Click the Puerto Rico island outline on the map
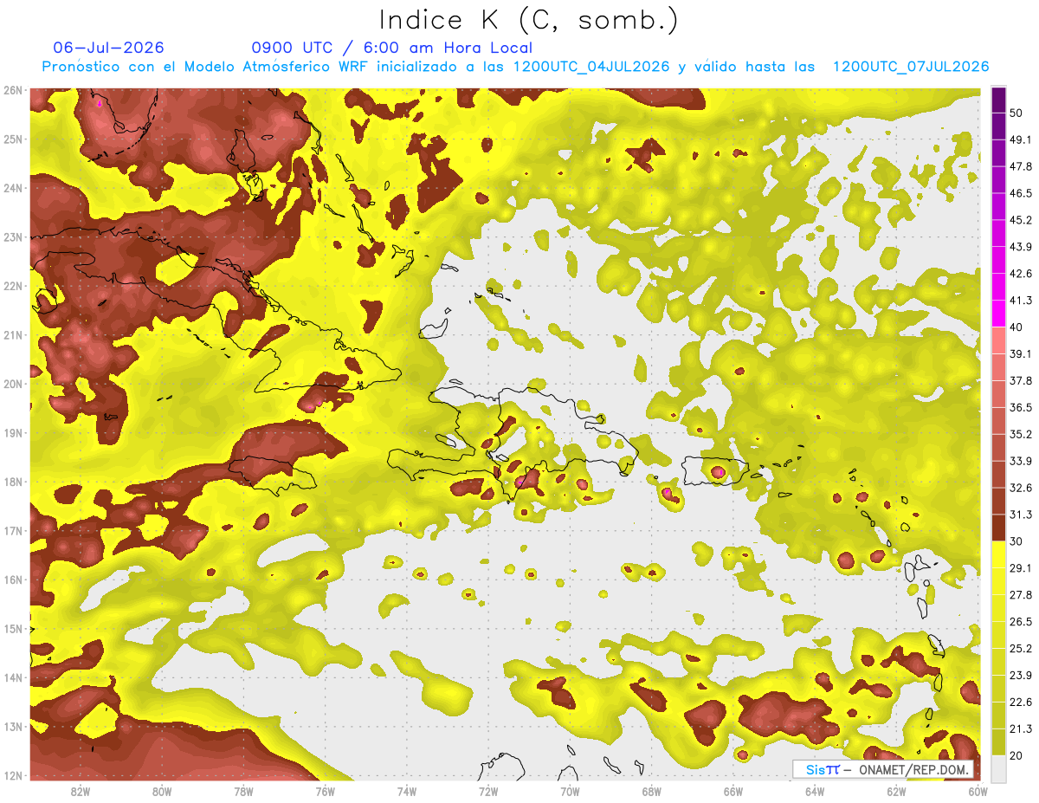This screenshot has height=803, width=1039. coord(716,472)
